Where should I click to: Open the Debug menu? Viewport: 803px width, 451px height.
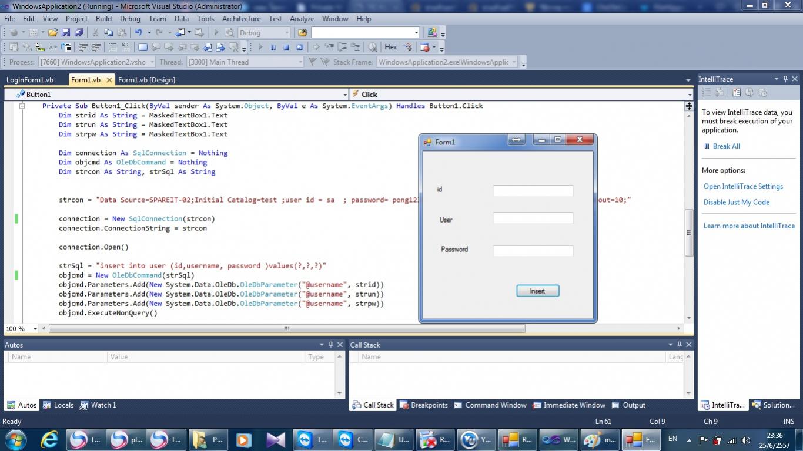coord(130,19)
